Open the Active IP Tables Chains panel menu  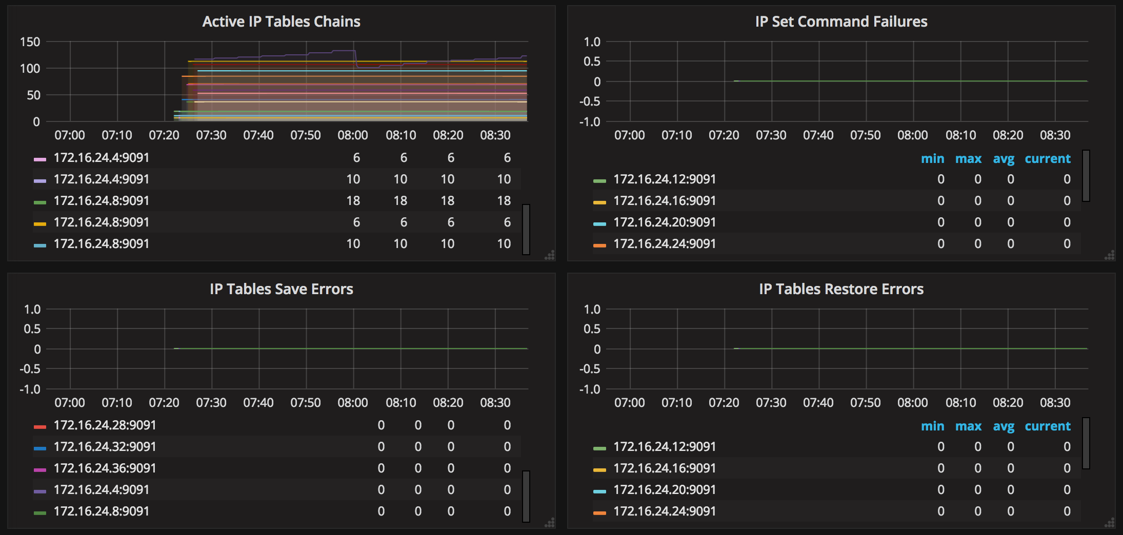point(281,22)
